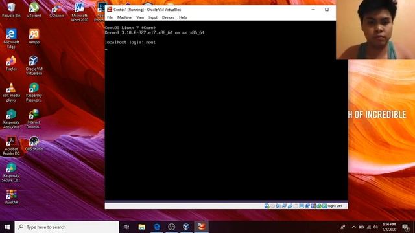Viewport: 415px width, 233px height.
Task: Open the network icon in system tray
Action: click(369, 227)
